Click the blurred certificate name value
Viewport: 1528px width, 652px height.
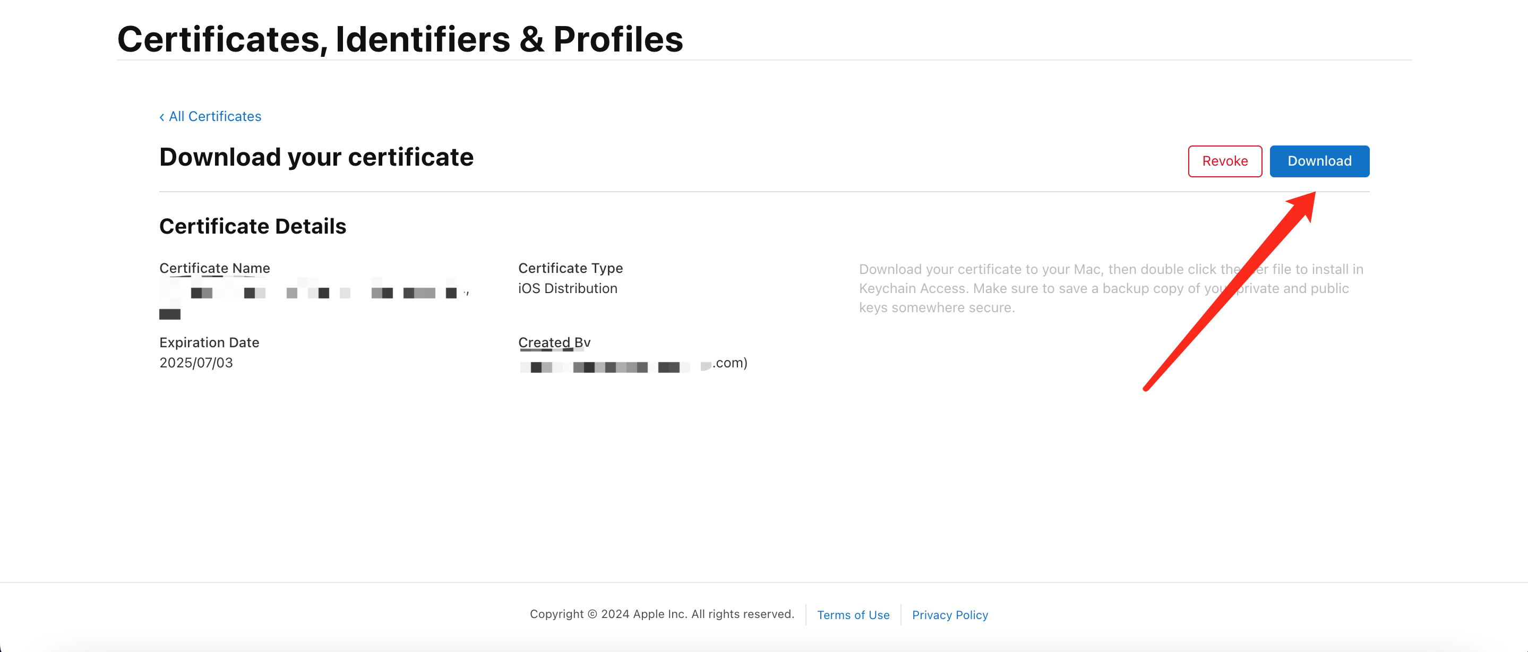pyautogui.click(x=314, y=299)
